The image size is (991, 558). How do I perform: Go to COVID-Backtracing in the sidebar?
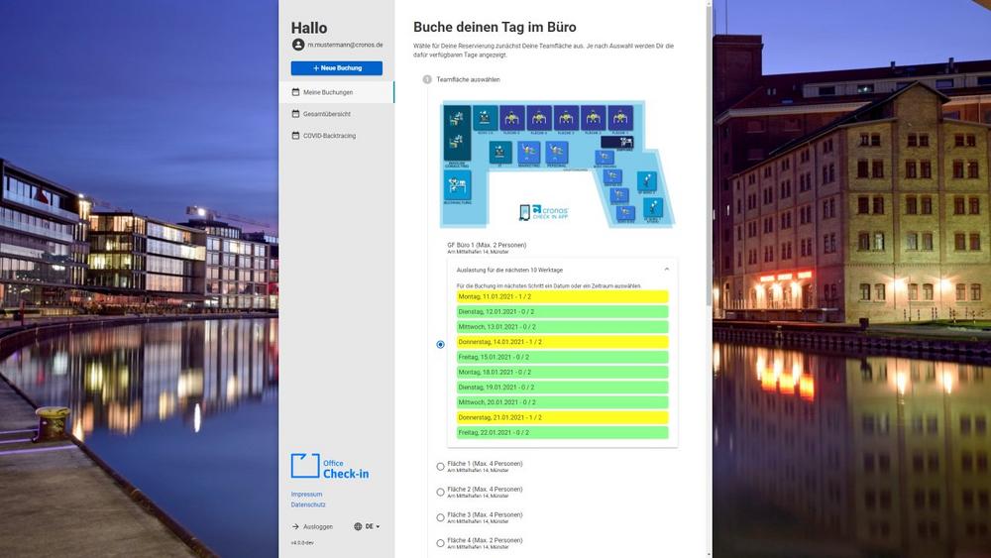pyautogui.click(x=329, y=136)
